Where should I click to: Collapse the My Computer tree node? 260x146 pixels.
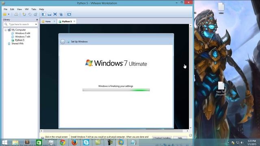click(6, 30)
